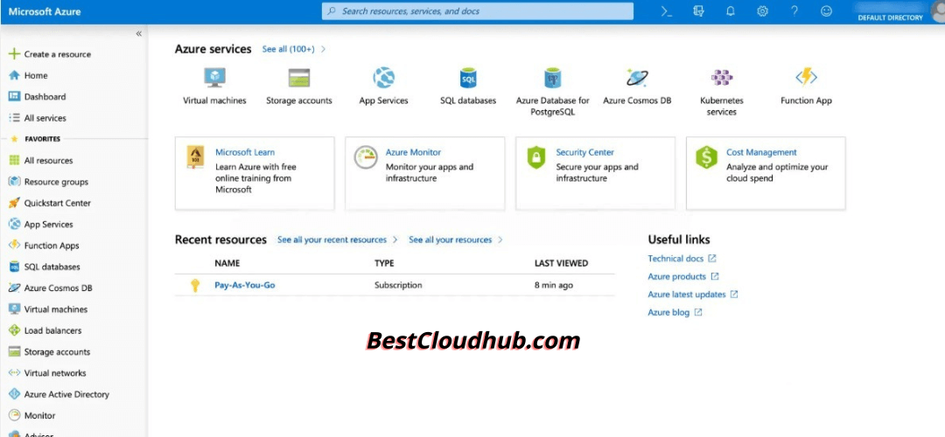Open All resources in favorites
This screenshot has height=437, width=945.
coord(48,161)
